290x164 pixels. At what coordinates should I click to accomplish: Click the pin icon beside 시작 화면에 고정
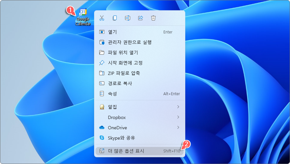[x=102, y=63]
